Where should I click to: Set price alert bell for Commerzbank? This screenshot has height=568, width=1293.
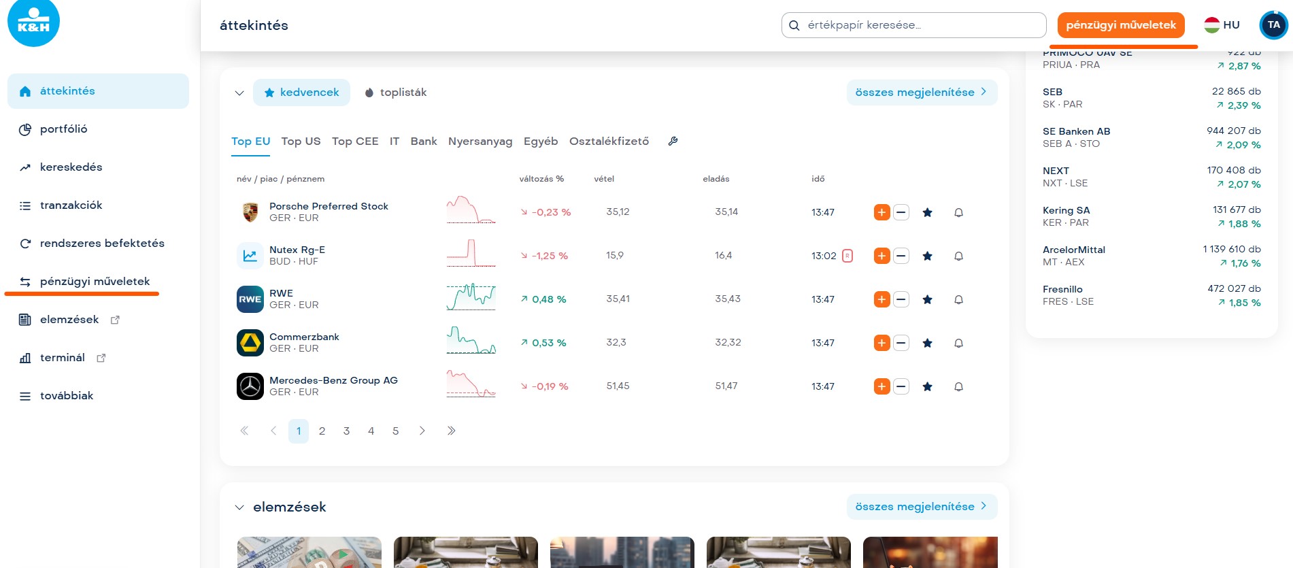(958, 343)
